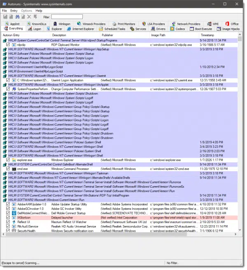Screen dimensions: 247x270
Task: Select the AlternateShells\AvailableShells key row
Action: [x=122, y=178]
